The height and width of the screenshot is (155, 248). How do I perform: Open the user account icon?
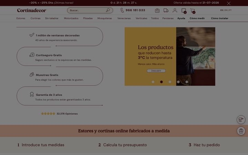pos(175,10)
